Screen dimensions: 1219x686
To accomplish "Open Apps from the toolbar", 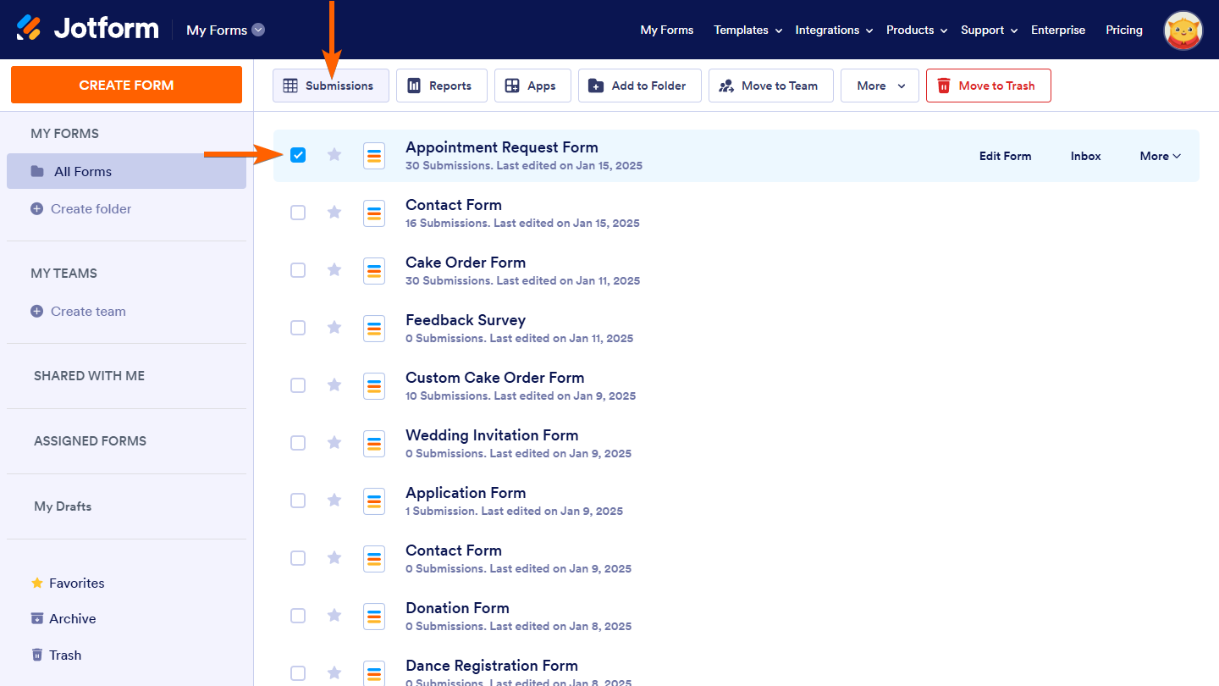I will [532, 86].
